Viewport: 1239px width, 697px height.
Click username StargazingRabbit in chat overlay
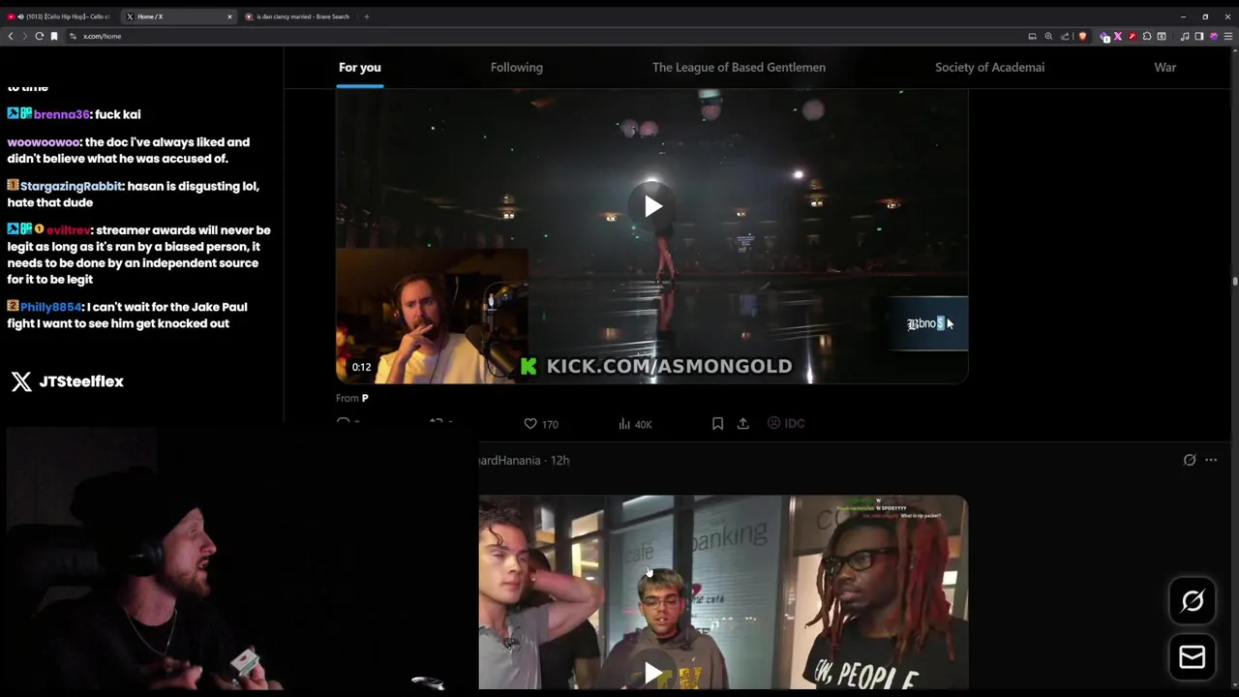click(72, 186)
